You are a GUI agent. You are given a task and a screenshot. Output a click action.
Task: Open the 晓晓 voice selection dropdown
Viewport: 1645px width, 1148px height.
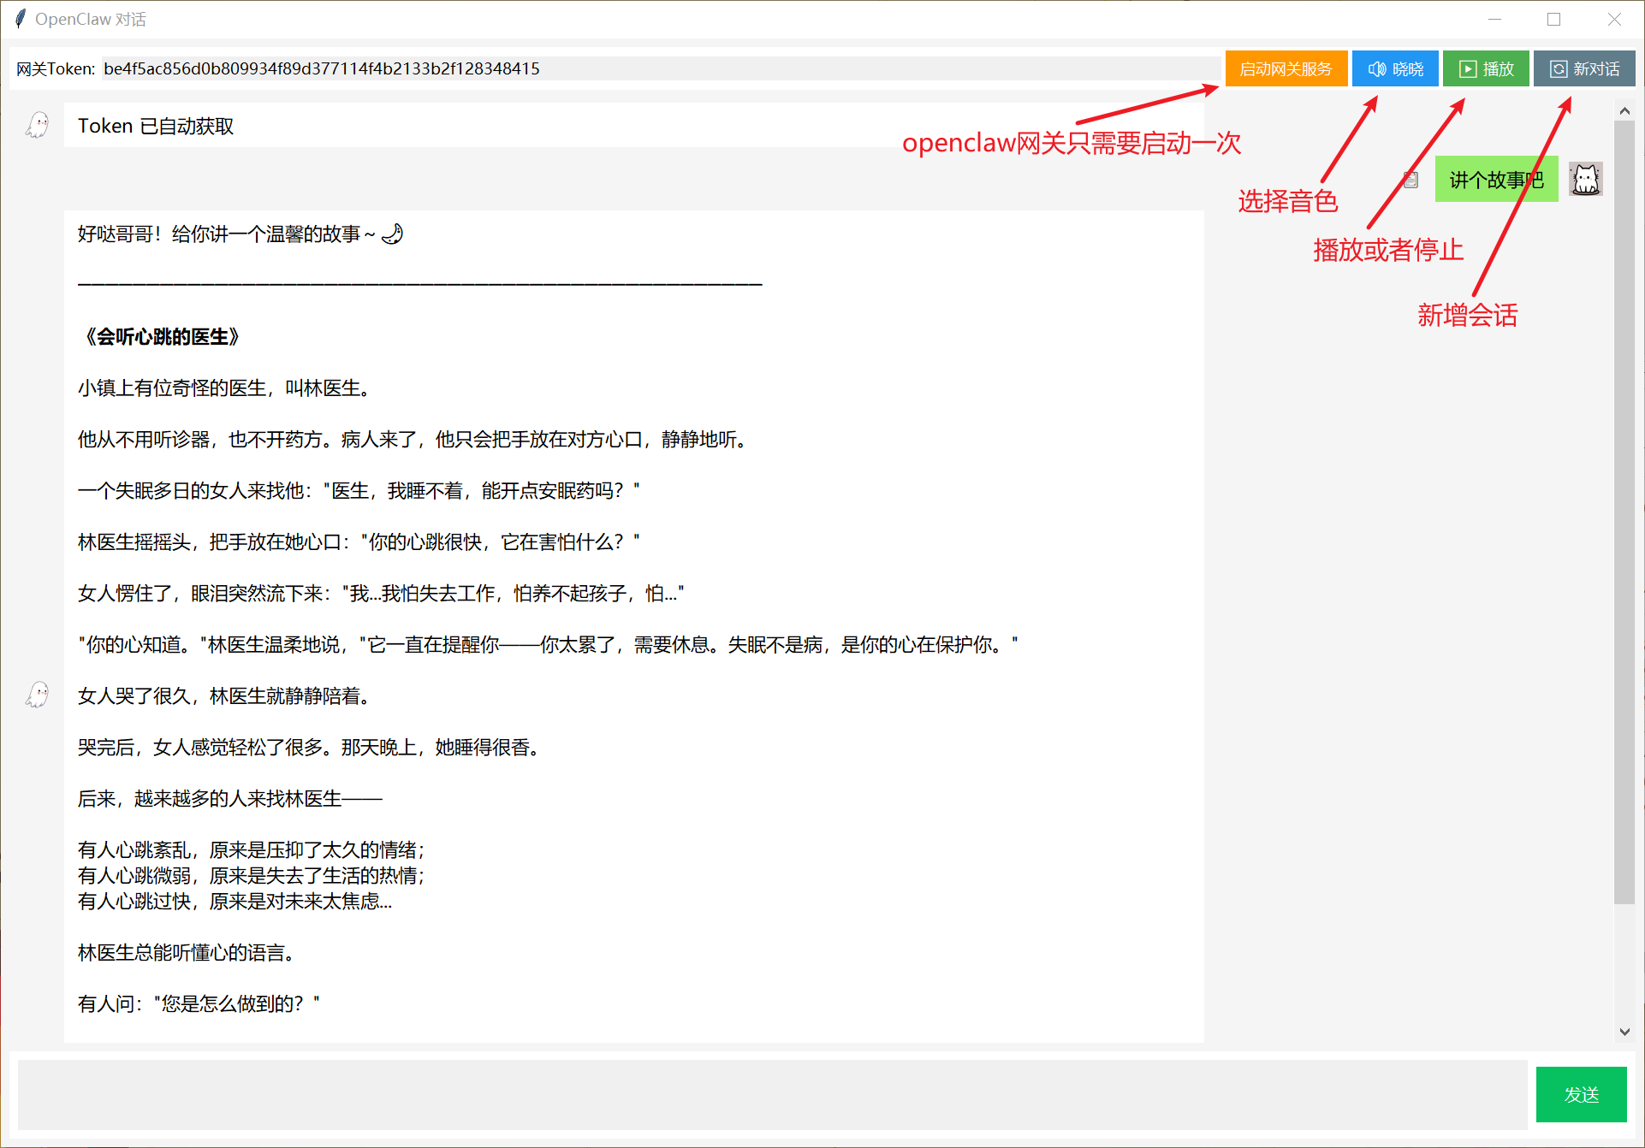click(x=1395, y=68)
